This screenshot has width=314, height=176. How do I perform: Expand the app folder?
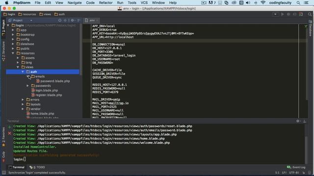(13, 30)
